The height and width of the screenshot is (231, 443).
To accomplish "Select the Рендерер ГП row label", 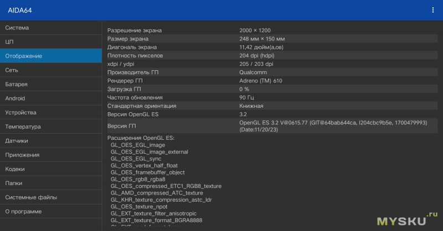I will tap(125, 81).
